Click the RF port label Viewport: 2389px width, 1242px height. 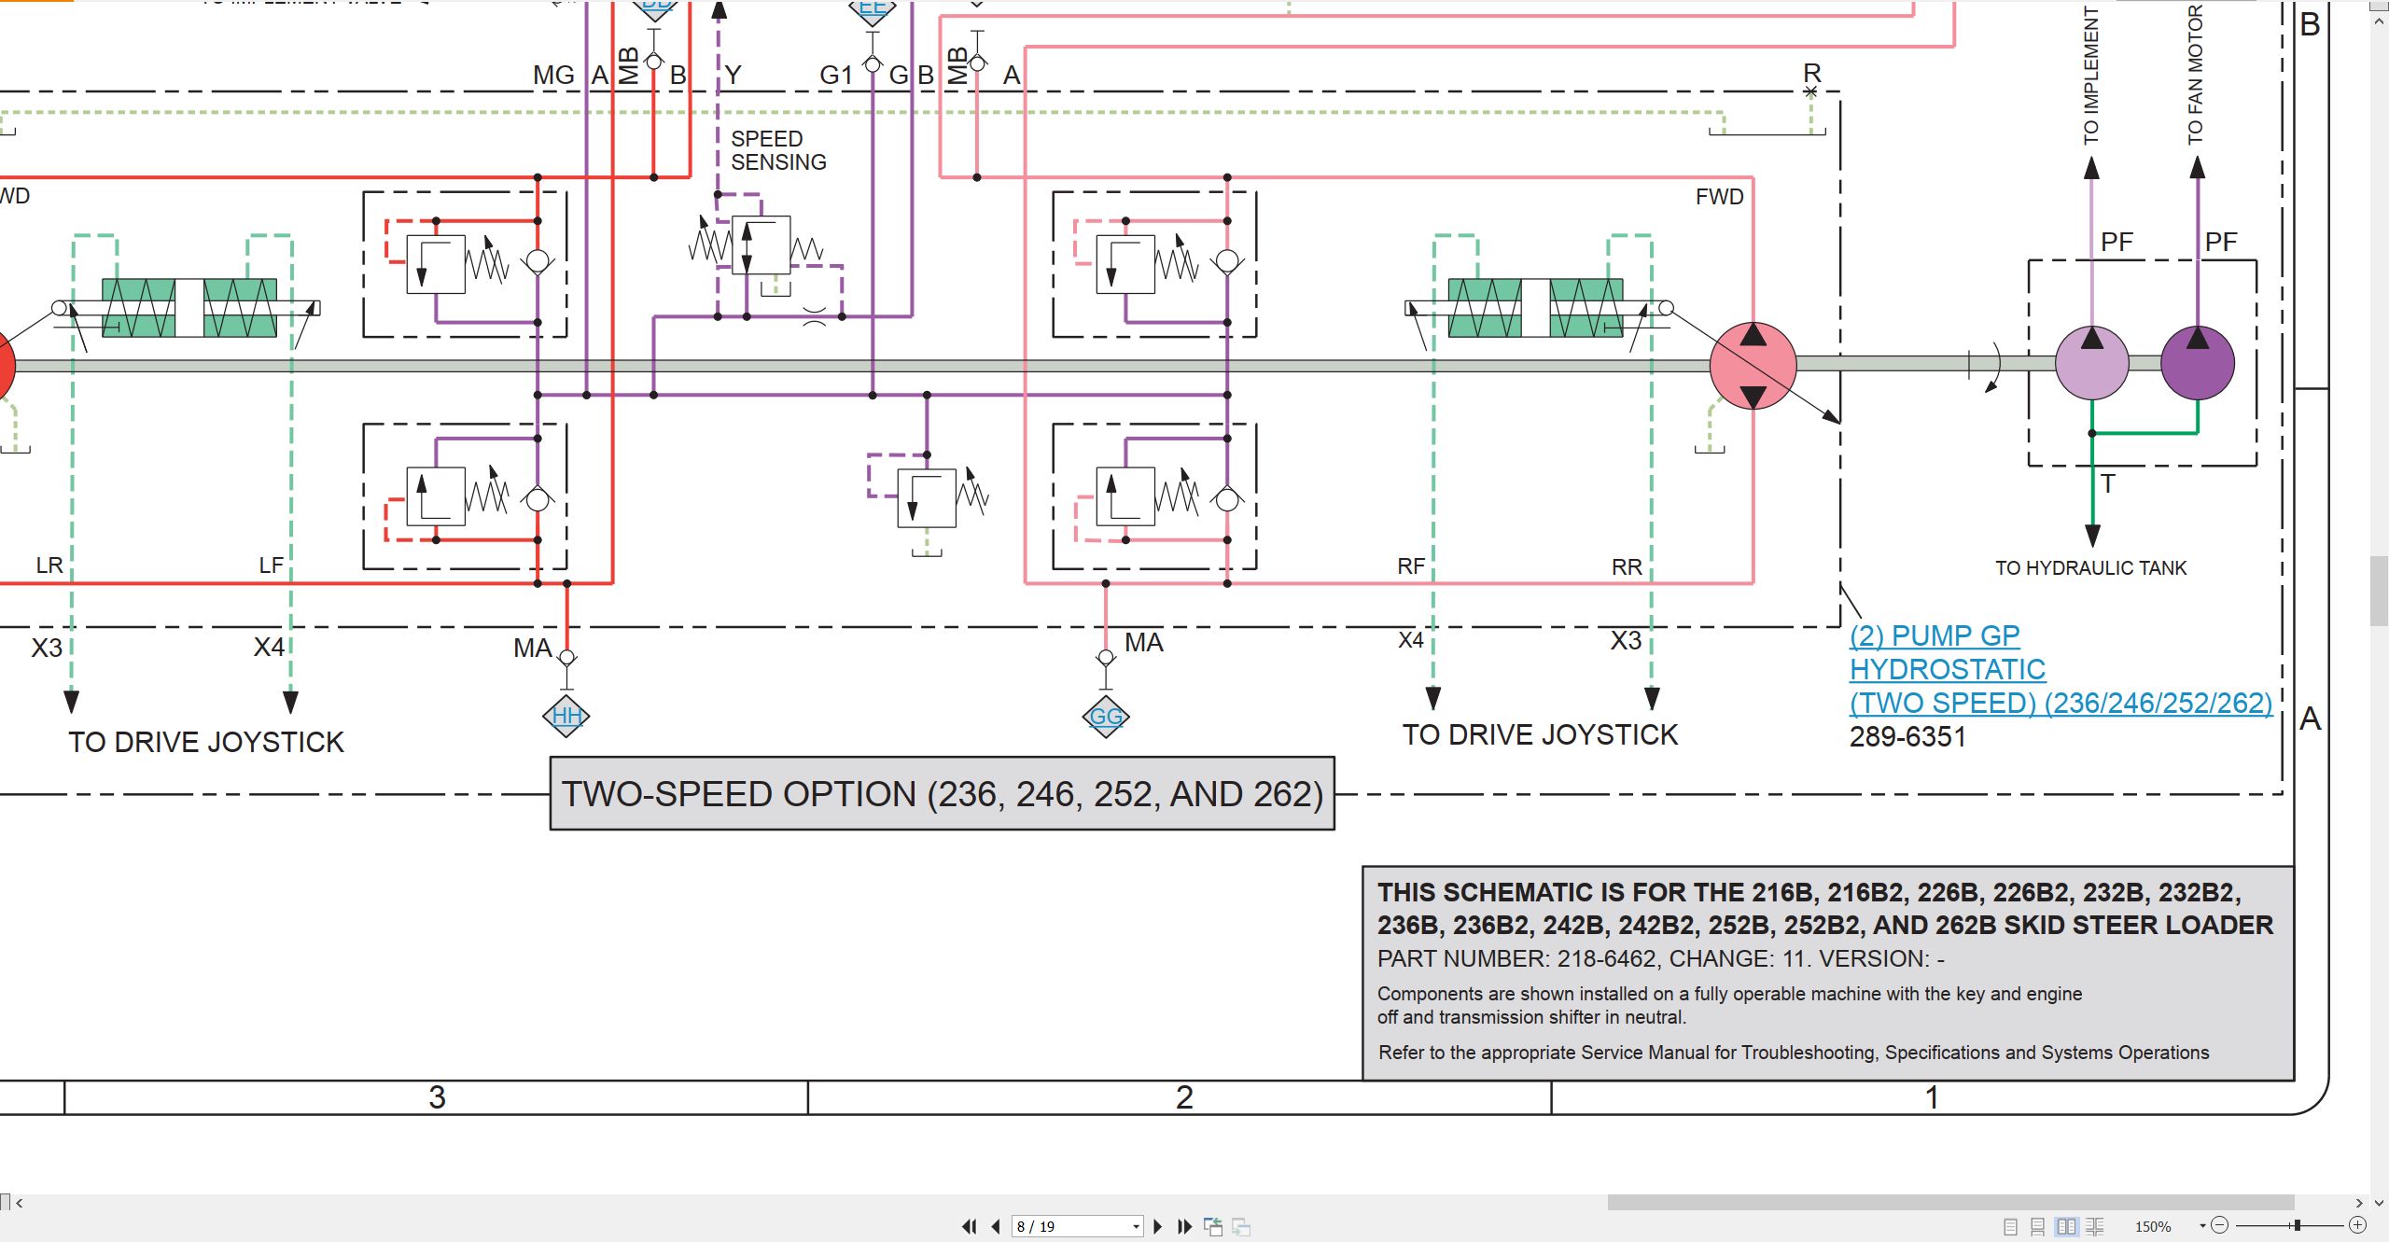pos(1411,566)
